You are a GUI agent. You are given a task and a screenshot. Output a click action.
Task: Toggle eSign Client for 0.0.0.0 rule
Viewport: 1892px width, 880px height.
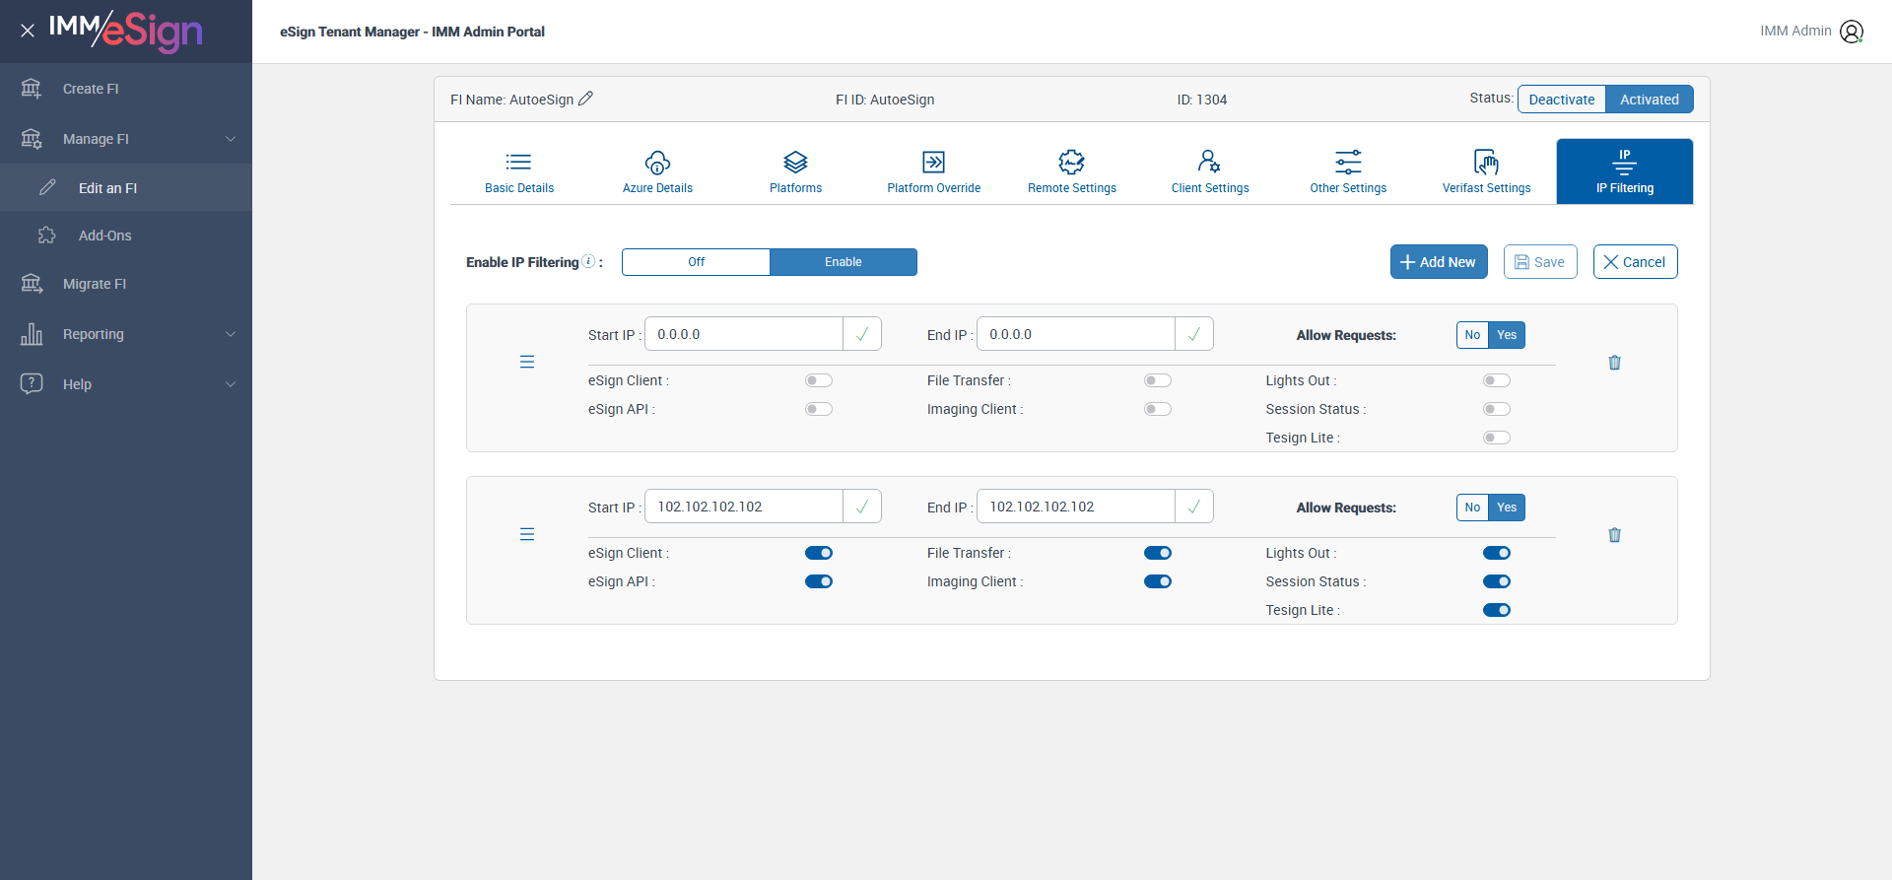(x=819, y=380)
